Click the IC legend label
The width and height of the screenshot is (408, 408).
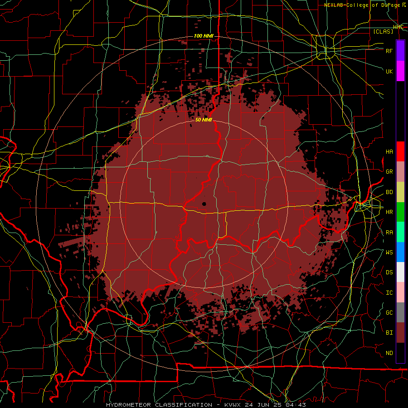click(x=389, y=293)
